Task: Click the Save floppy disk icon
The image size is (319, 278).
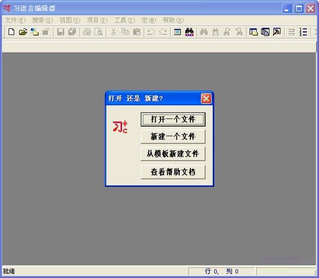Action: tap(61, 32)
